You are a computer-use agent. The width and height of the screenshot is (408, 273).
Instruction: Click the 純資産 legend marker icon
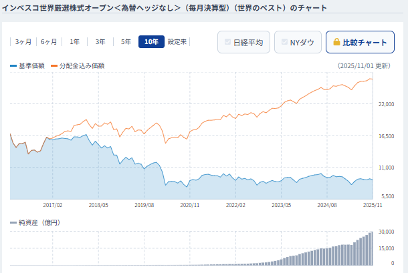13,222
